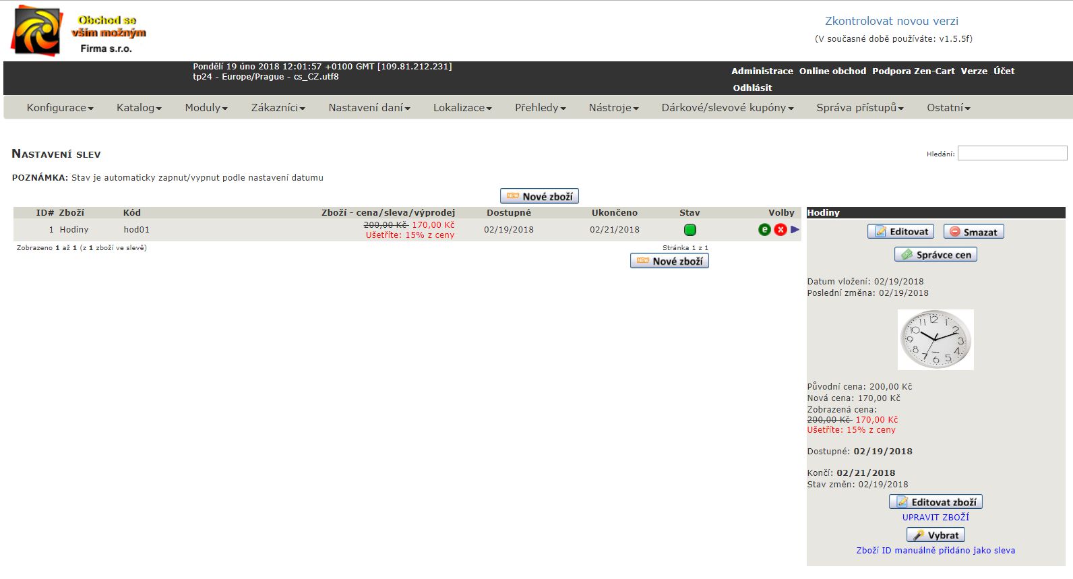Image resolution: width=1073 pixels, height=579 pixels.
Task: Click the Vybrat button
Action: click(936, 535)
